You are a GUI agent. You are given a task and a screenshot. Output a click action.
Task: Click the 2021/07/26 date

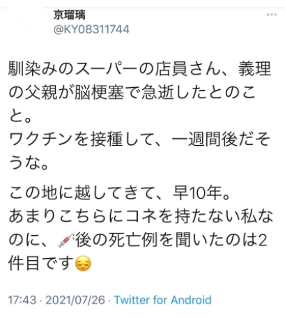pyautogui.click(x=75, y=300)
